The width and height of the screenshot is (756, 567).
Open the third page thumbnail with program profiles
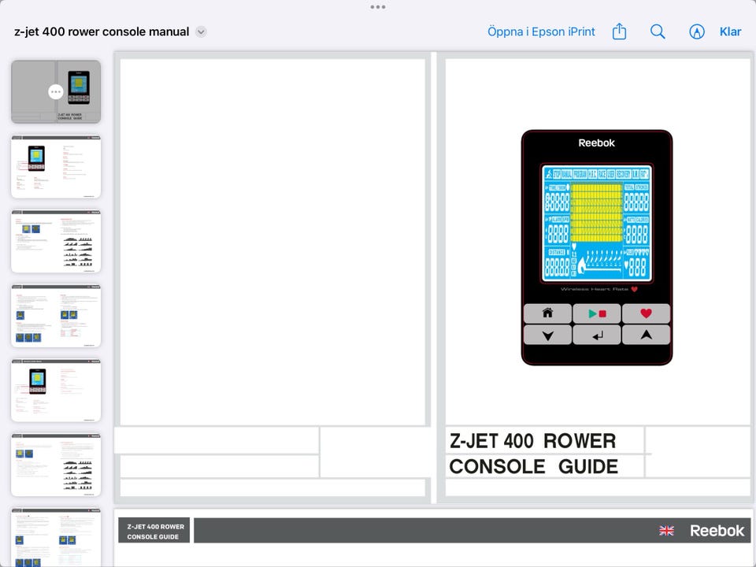[x=56, y=241]
